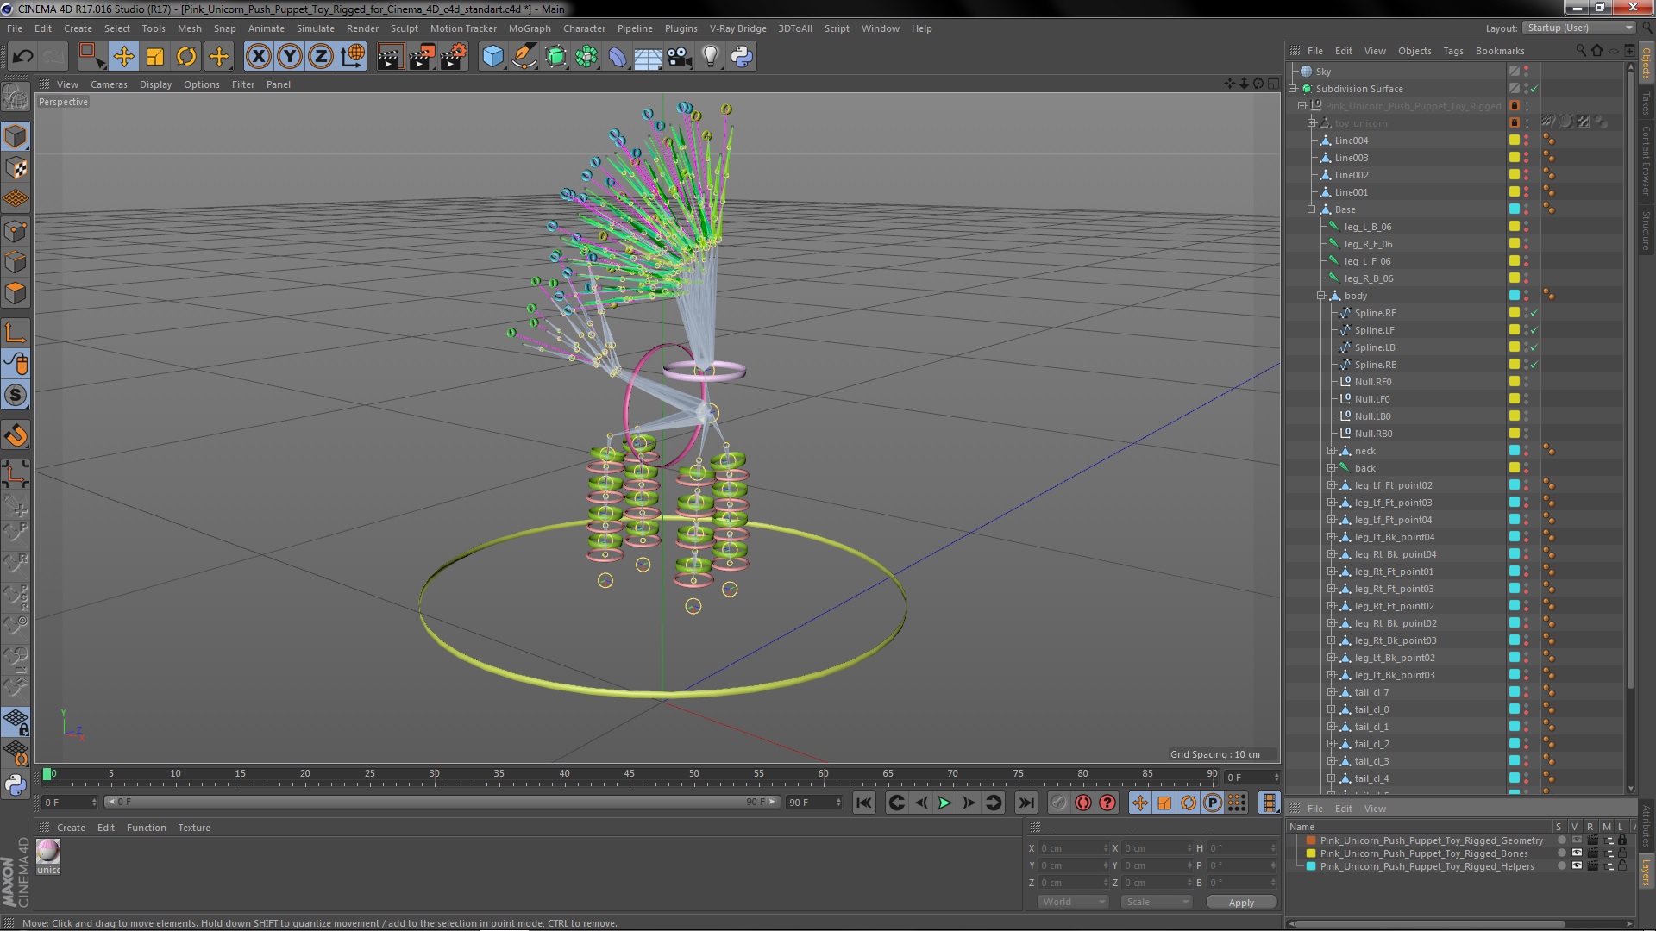Expand the neck object
1656x931 pixels.
(1331, 451)
